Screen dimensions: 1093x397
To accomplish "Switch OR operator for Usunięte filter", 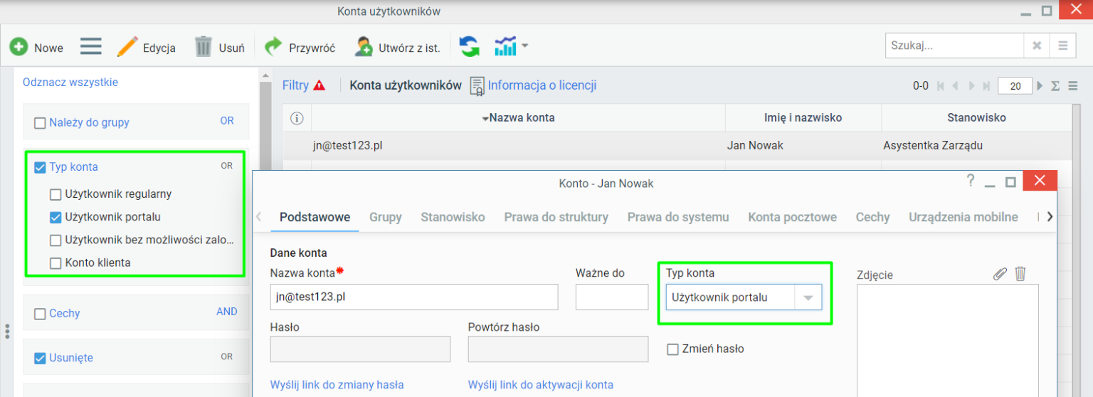I will (226, 356).
